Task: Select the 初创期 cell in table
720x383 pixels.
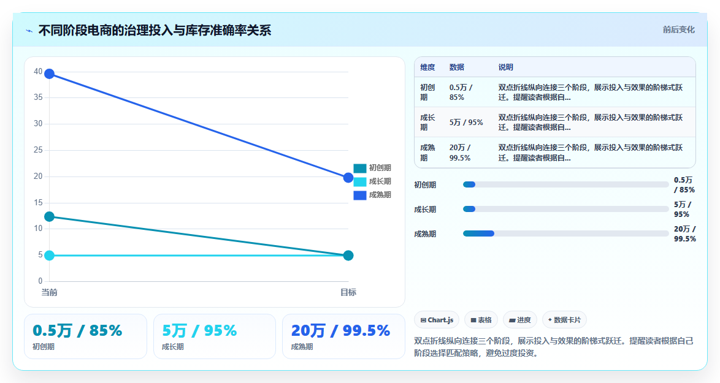Action: 427,92
